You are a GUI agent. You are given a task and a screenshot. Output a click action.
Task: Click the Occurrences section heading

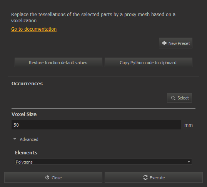27,84
